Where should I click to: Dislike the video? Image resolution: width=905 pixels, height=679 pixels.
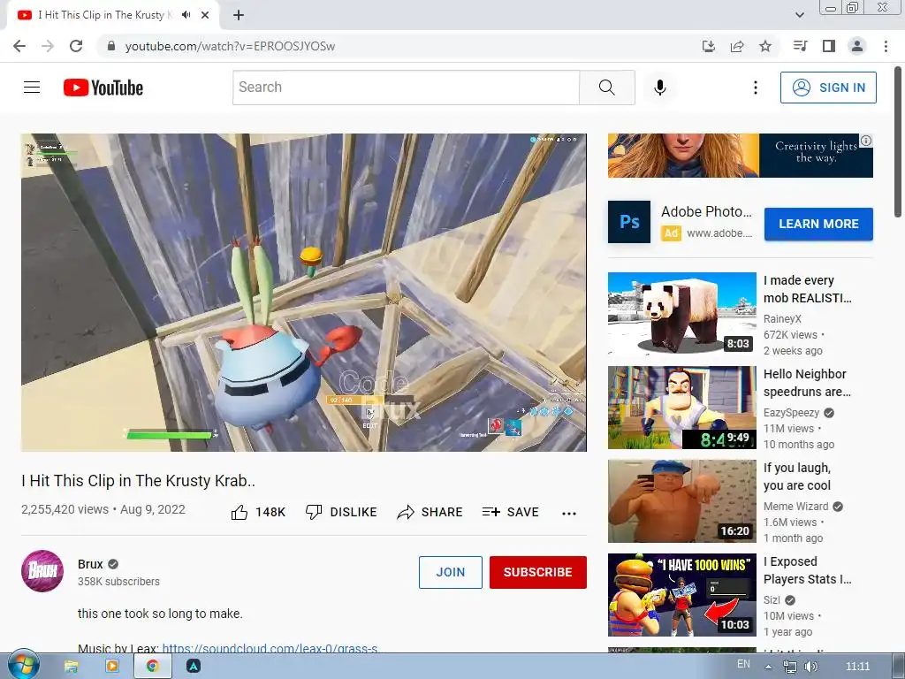[341, 512]
